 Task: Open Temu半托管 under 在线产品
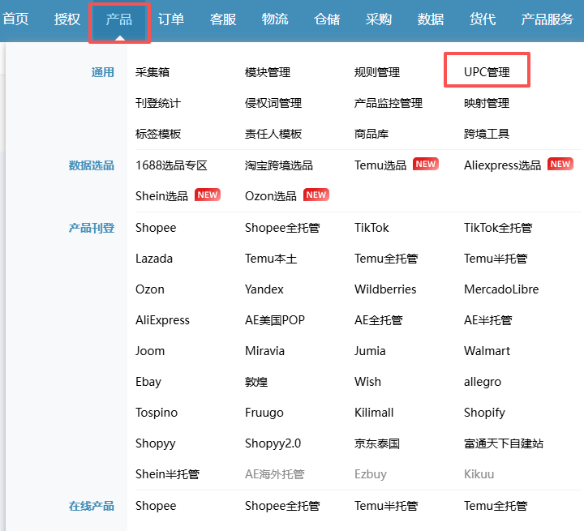(x=386, y=506)
